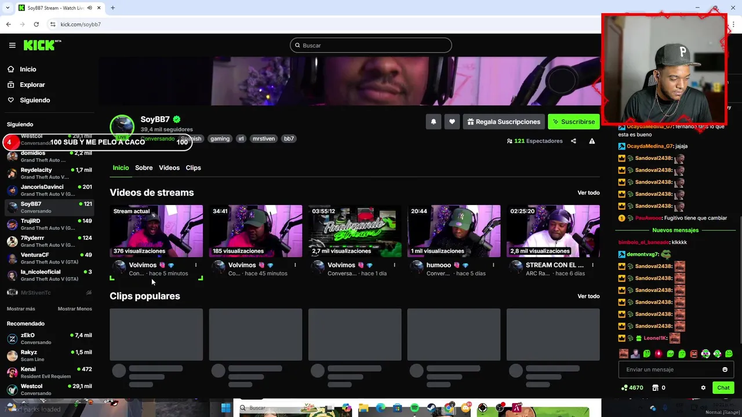Open domidios channel in the sidebar
The height and width of the screenshot is (417, 742).
pos(49,156)
